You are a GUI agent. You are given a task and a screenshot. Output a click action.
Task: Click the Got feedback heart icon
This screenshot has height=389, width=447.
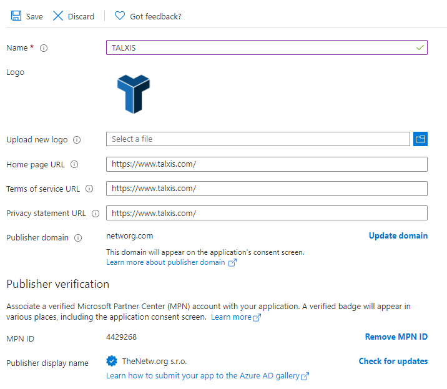tap(120, 16)
